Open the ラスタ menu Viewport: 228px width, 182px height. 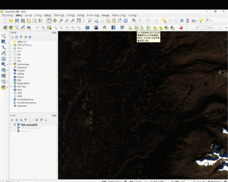coord(81,15)
